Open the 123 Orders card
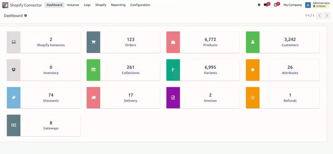The height and width of the screenshot is (154, 333). pyautogui.click(x=123, y=42)
